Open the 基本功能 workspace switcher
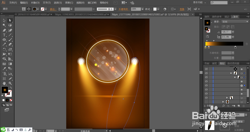Viewport: 250px width, 132px height. [x=199, y=2]
